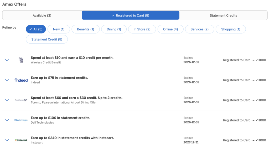269x149 pixels.
Task: Filter offers by Dining (1)
Action: tap(114, 29)
